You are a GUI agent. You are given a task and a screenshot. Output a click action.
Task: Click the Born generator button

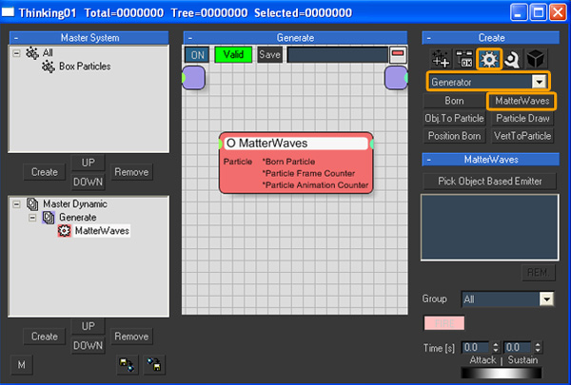[454, 101]
